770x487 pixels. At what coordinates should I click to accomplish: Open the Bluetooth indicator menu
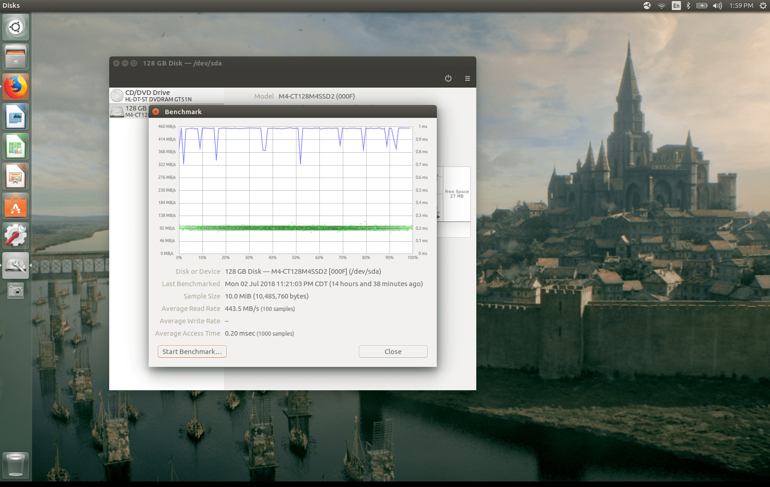(x=688, y=6)
